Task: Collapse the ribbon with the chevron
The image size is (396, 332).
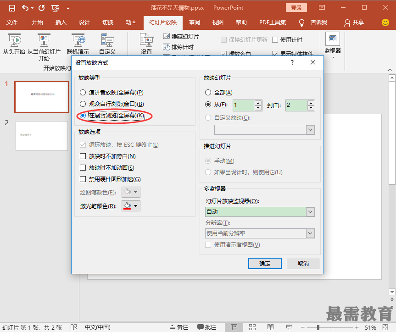Action: 390,70
